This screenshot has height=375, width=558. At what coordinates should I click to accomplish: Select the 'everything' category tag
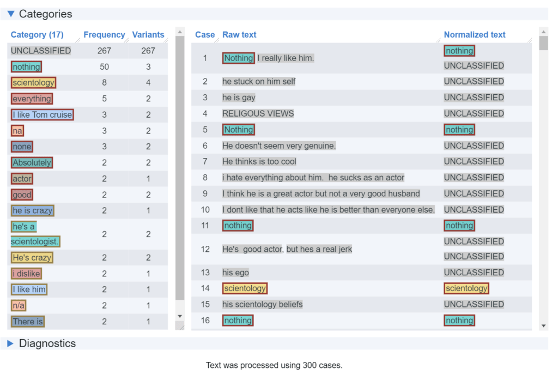pyautogui.click(x=32, y=99)
